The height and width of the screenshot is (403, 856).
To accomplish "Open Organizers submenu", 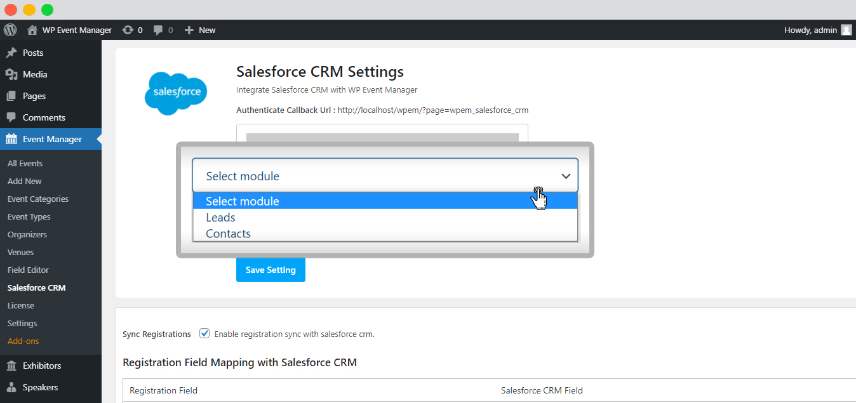I will pos(27,234).
